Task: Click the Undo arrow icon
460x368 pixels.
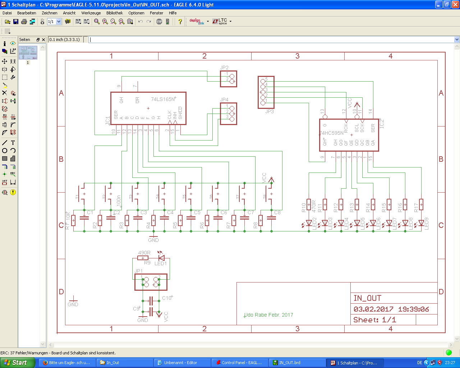Action: pyautogui.click(x=141, y=22)
